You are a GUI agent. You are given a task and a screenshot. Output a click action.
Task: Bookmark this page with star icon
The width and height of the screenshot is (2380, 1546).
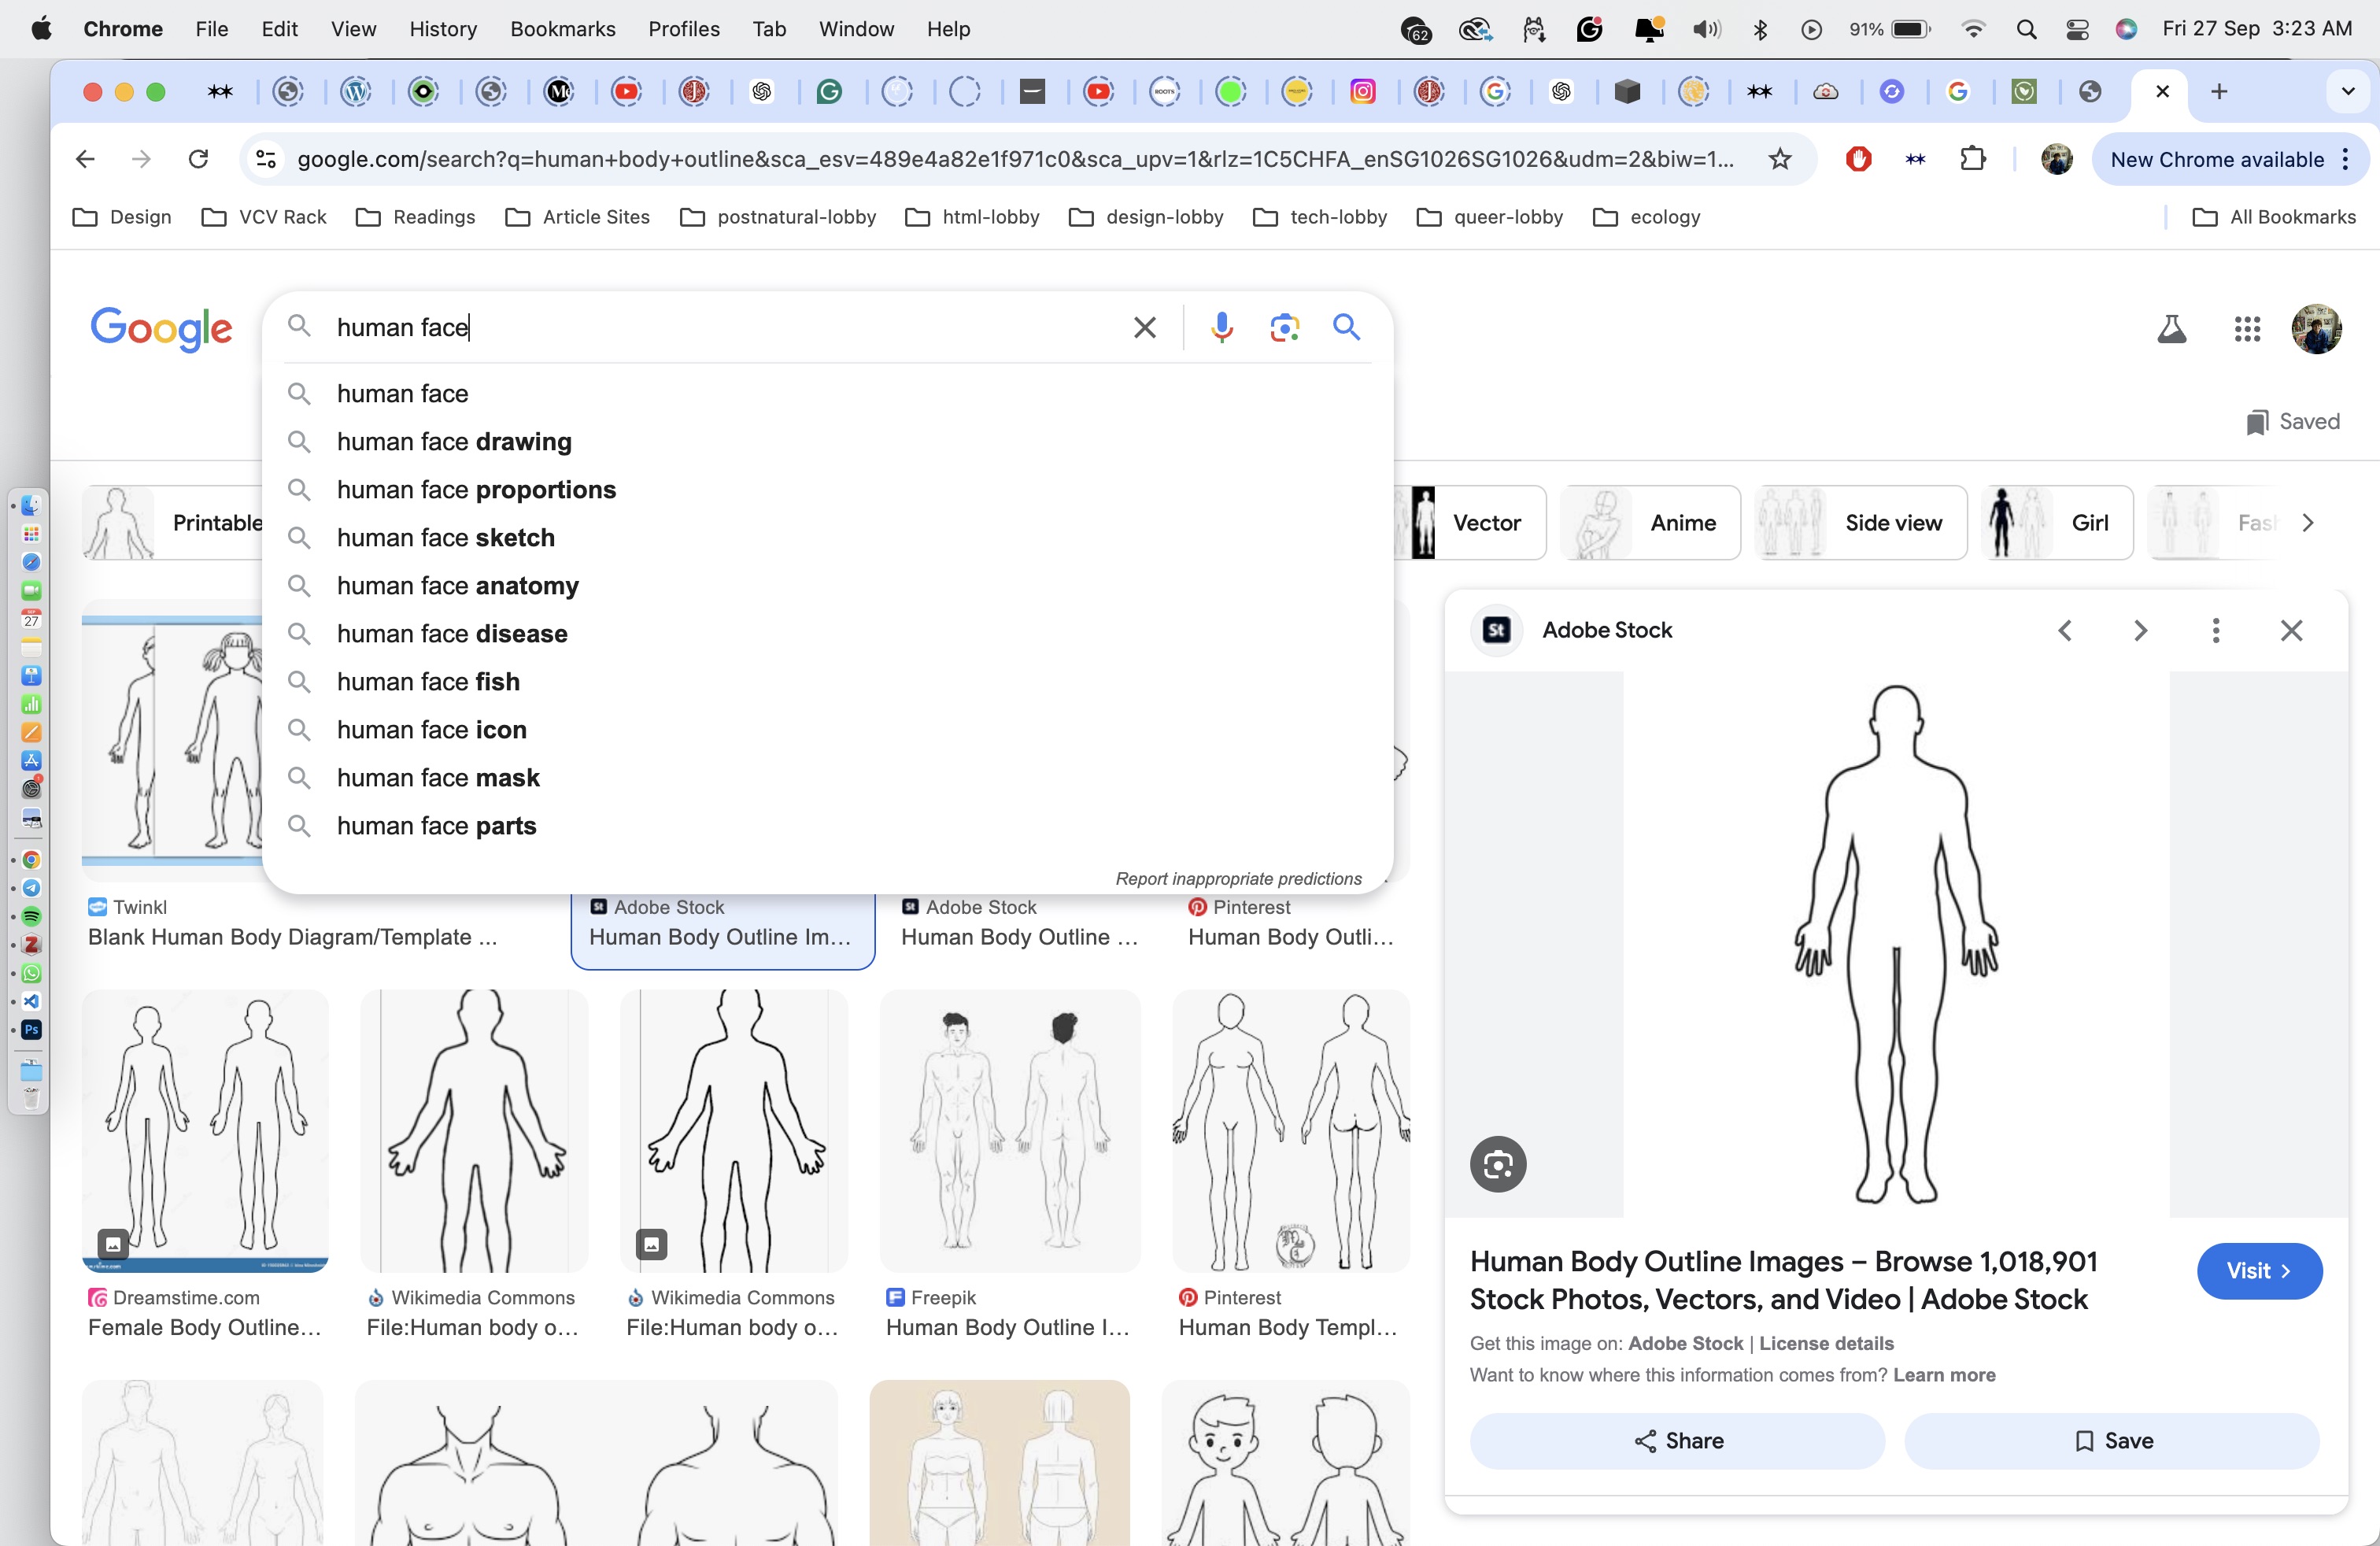pos(1780,159)
